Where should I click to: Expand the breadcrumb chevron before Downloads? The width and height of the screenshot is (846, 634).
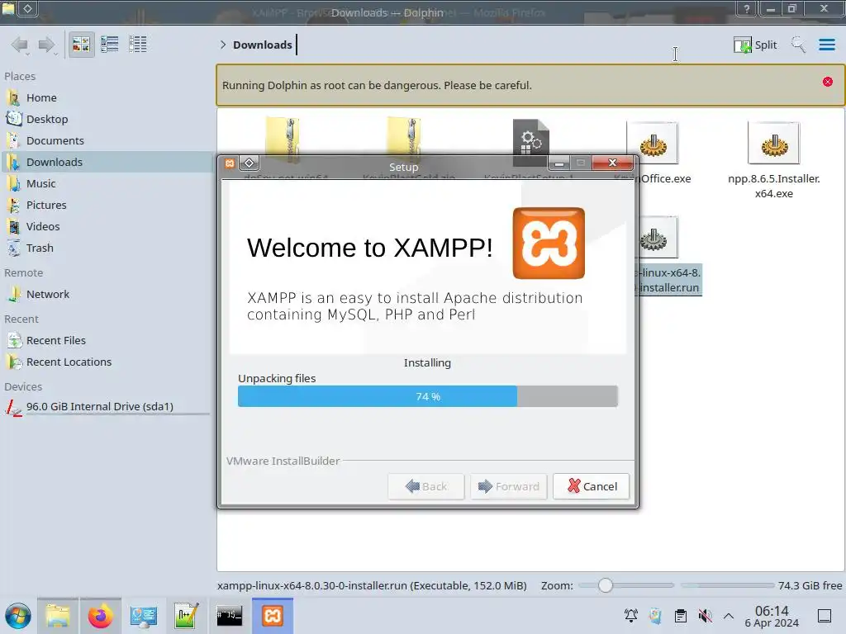pyautogui.click(x=223, y=45)
